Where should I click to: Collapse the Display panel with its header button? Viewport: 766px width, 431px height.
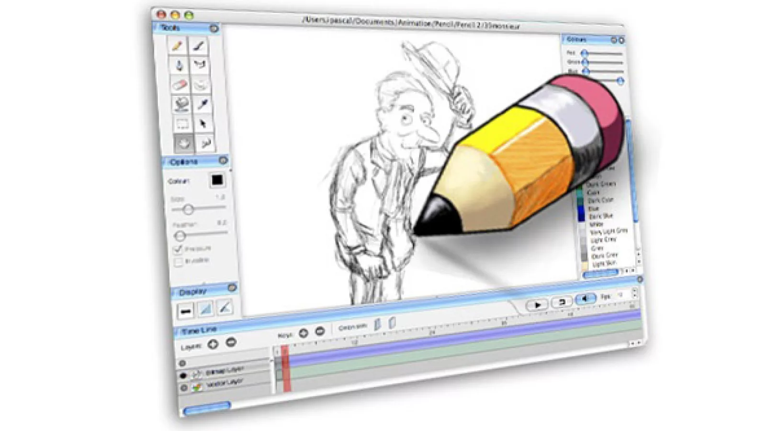(232, 288)
